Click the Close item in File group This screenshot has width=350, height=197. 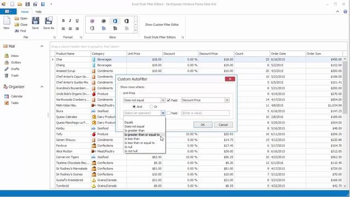click(21, 25)
